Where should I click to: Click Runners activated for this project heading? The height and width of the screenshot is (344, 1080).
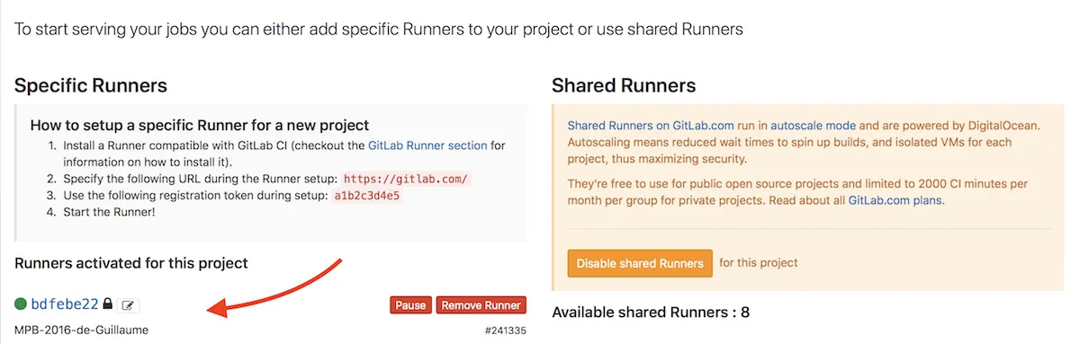(131, 263)
